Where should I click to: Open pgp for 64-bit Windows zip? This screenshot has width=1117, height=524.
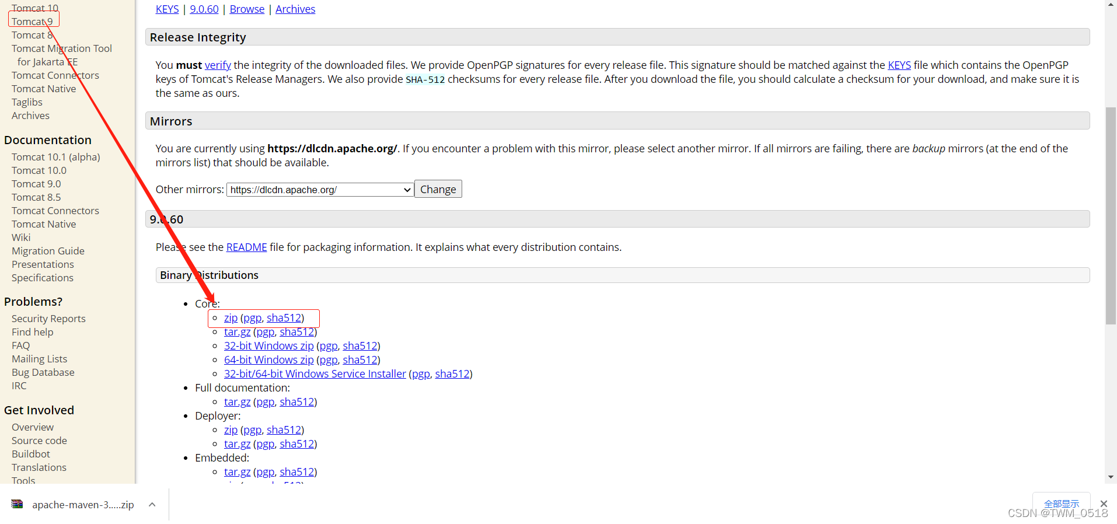329,360
